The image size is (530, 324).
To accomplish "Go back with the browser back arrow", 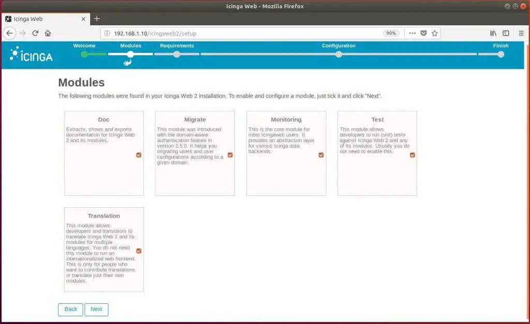I will click(9, 33).
